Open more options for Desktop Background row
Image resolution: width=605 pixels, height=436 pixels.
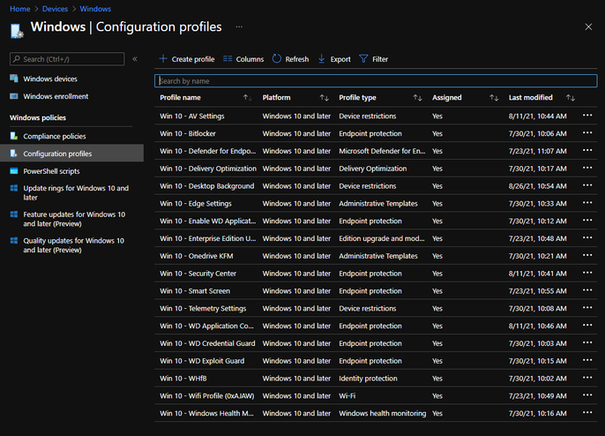pos(587,185)
